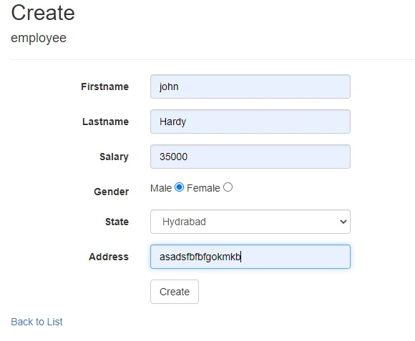The height and width of the screenshot is (341, 415).
Task: Click the State label
Action: coord(117,222)
